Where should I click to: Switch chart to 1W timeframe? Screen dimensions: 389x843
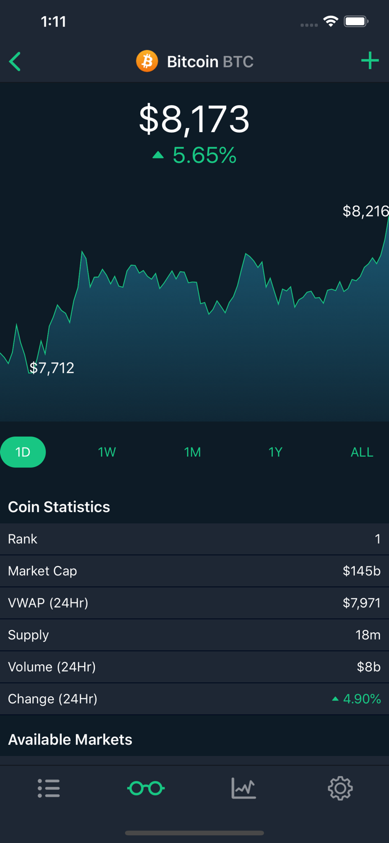click(x=107, y=452)
